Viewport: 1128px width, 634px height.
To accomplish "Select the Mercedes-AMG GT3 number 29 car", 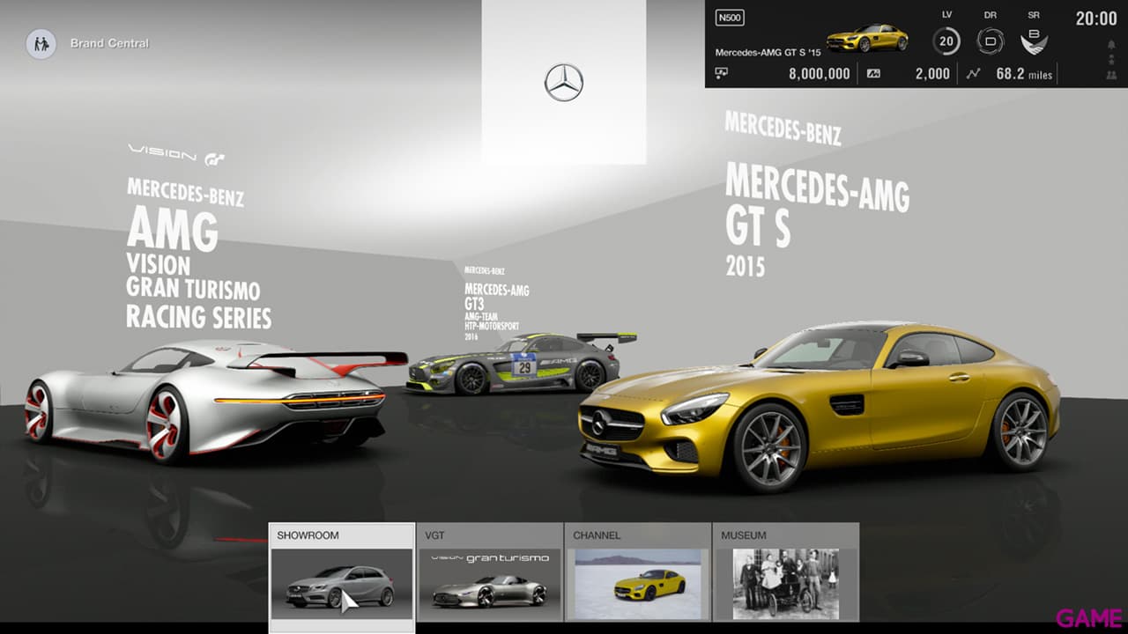I will [x=521, y=362].
